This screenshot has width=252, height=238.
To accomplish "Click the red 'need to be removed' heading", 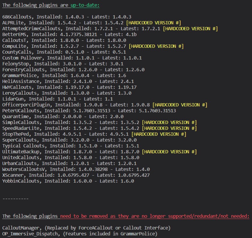I will click(x=155, y=216).
